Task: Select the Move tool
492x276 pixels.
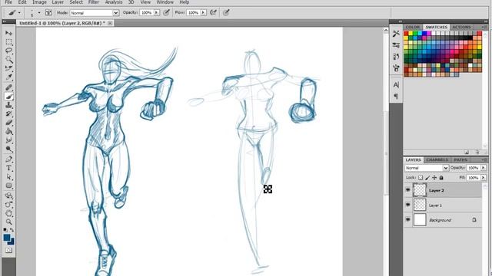Action: click(x=8, y=33)
